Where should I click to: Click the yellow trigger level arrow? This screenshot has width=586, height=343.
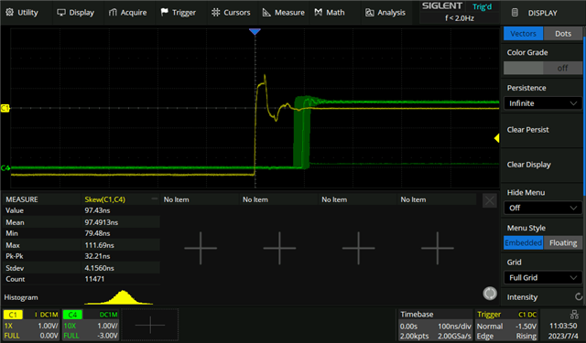(x=496, y=138)
